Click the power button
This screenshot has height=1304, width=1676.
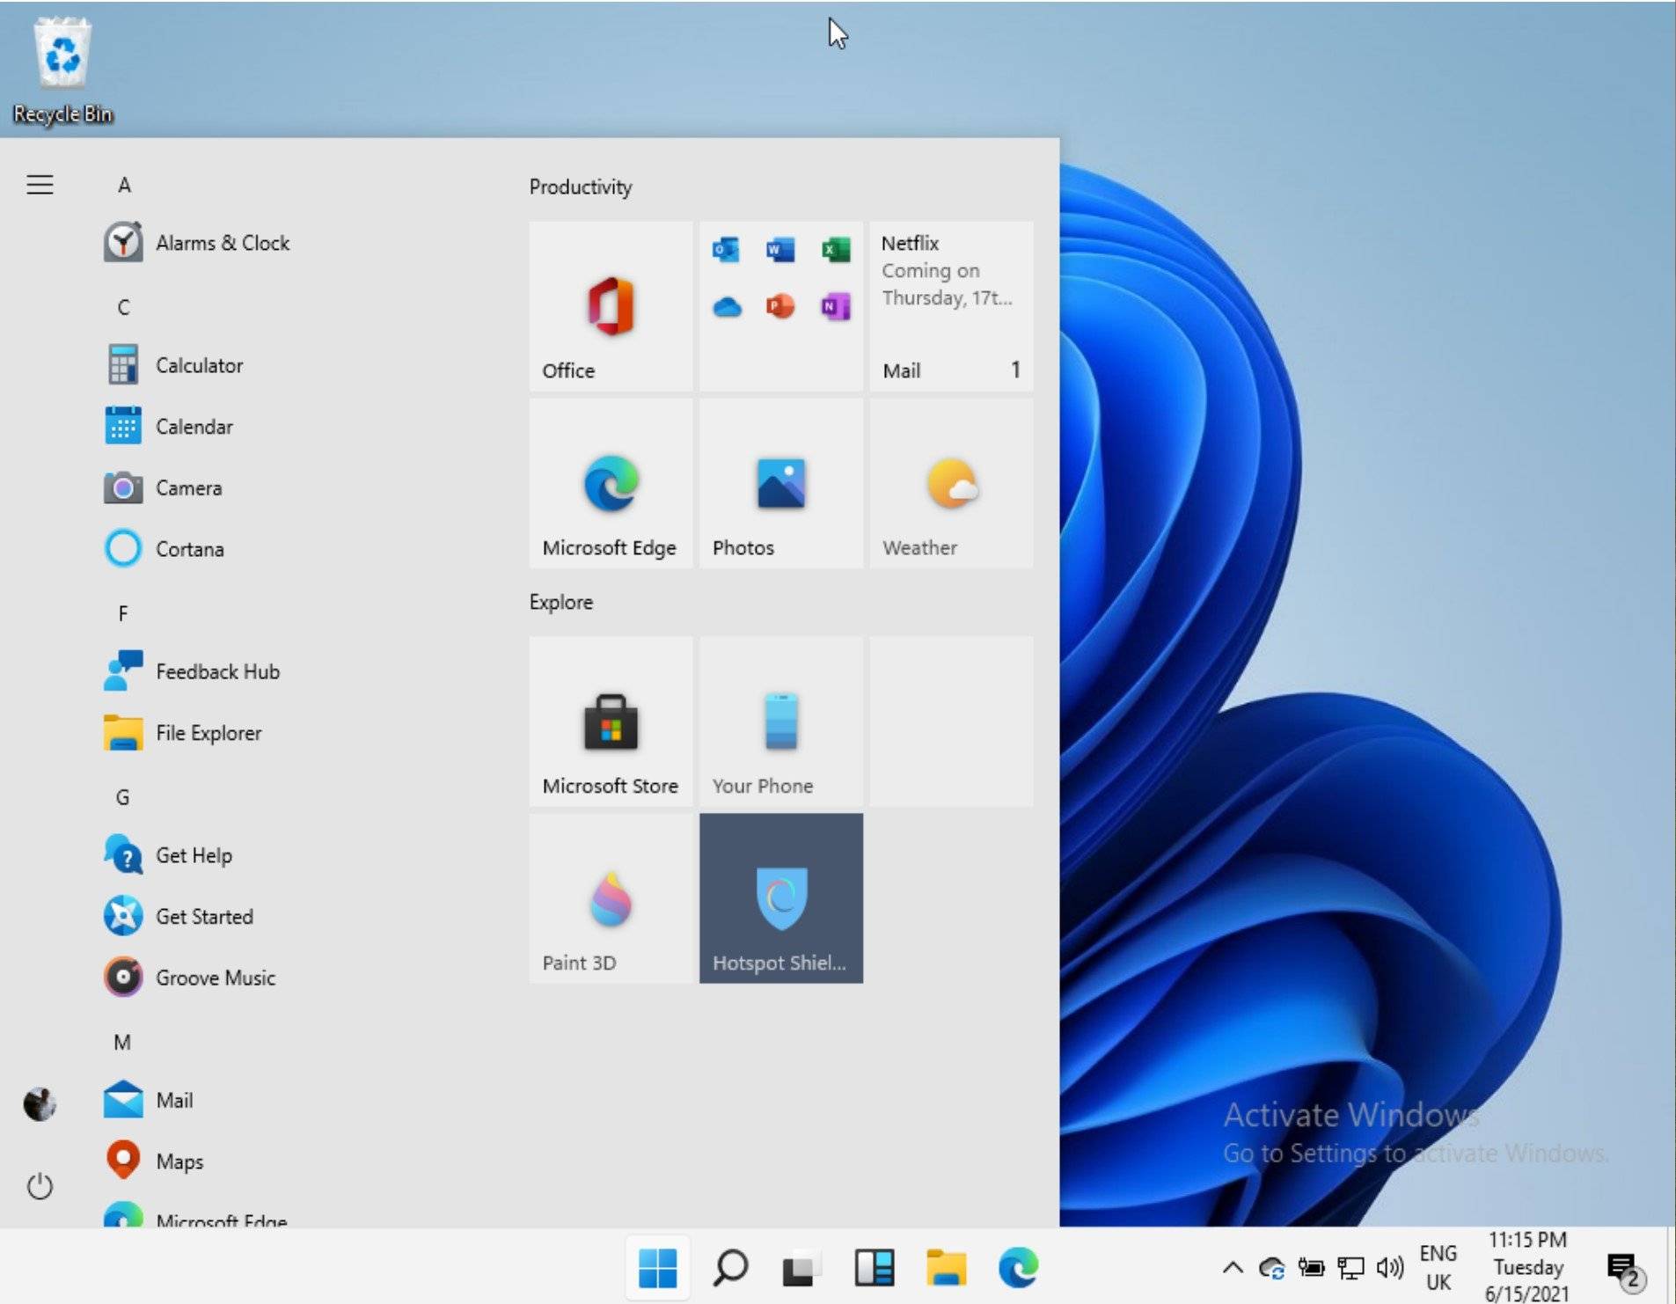40,1185
